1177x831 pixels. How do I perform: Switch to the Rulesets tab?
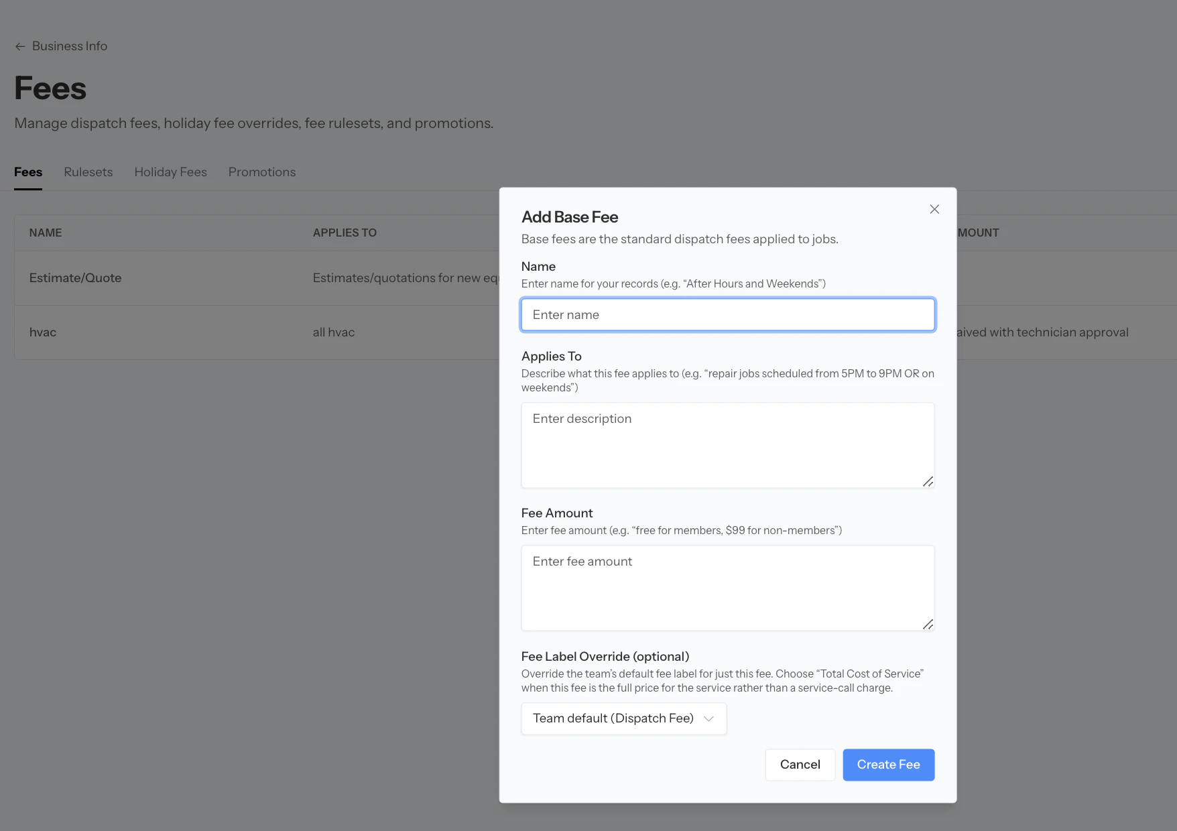[x=88, y=172]
